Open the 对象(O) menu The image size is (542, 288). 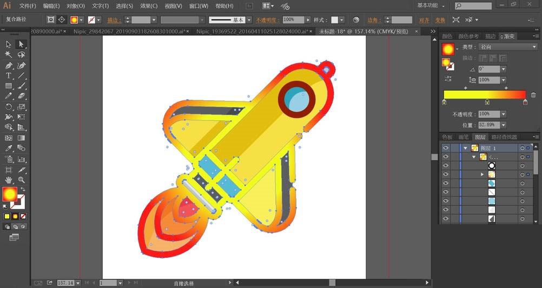coord(75,6)
